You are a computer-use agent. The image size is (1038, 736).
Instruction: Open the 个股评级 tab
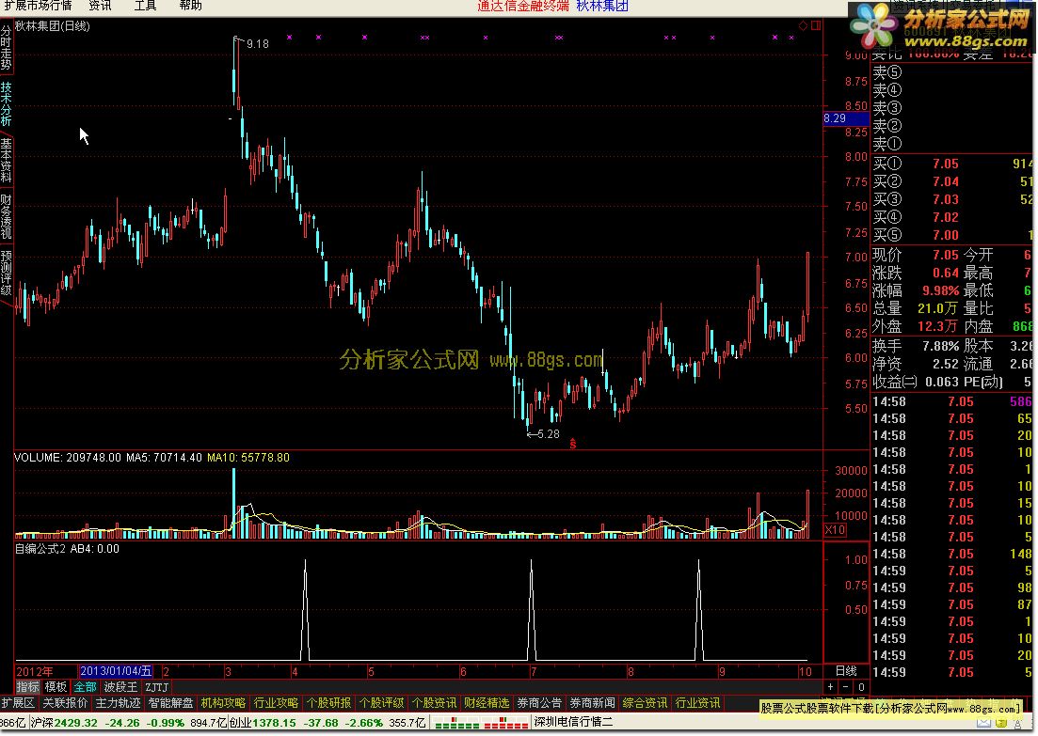[381, 703]
